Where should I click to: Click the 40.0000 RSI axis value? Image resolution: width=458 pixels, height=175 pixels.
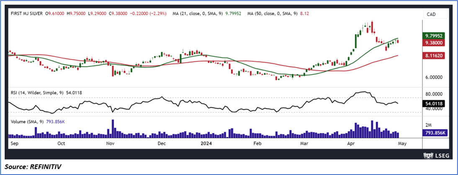[435, 109]
